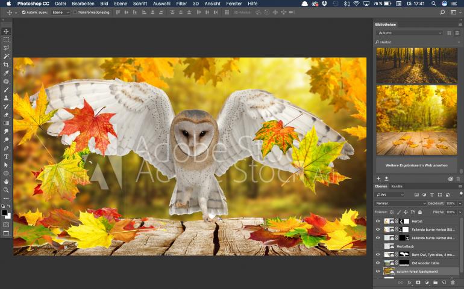This screenshot has height=289, width=464.
Task: Select the Path Selection tool
Action: coord(6,165)
